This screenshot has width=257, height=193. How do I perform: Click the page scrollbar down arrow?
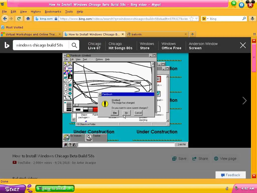pyautogui.click(x=254, y=176)
